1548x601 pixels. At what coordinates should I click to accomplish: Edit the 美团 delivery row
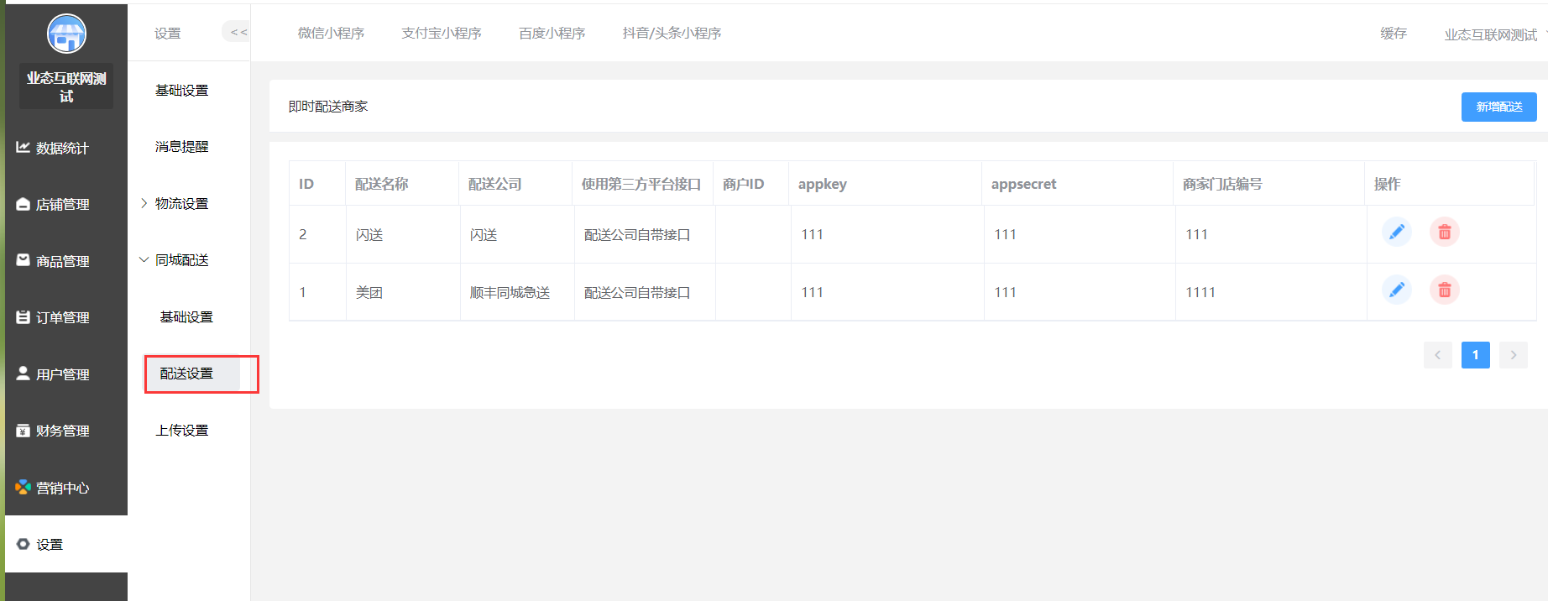1397,290
